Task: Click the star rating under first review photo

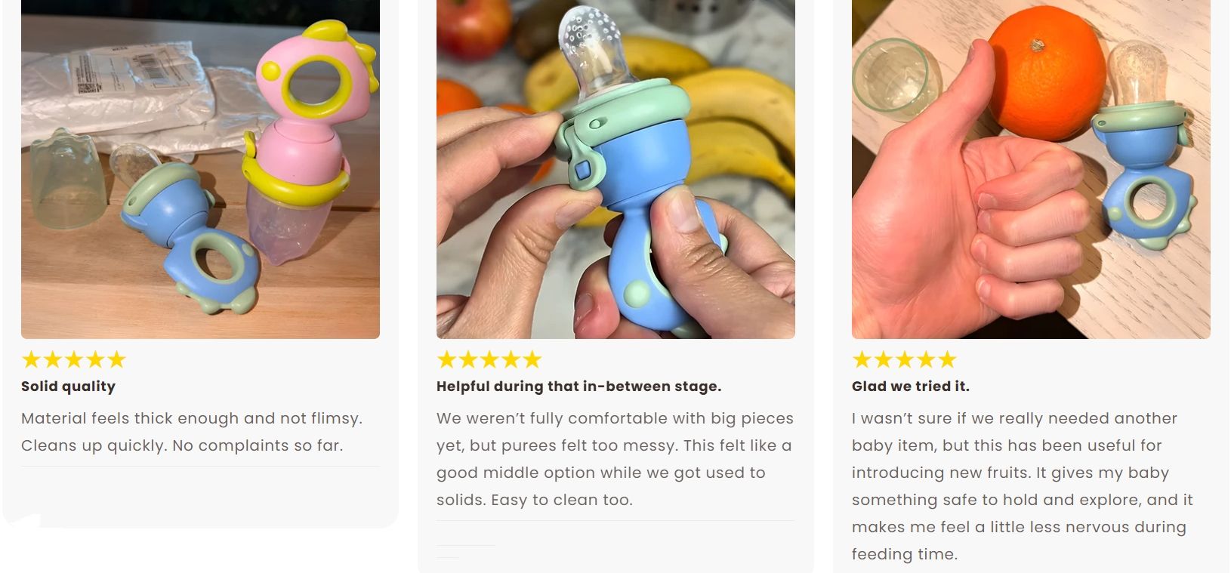Action: pos(73,359)
